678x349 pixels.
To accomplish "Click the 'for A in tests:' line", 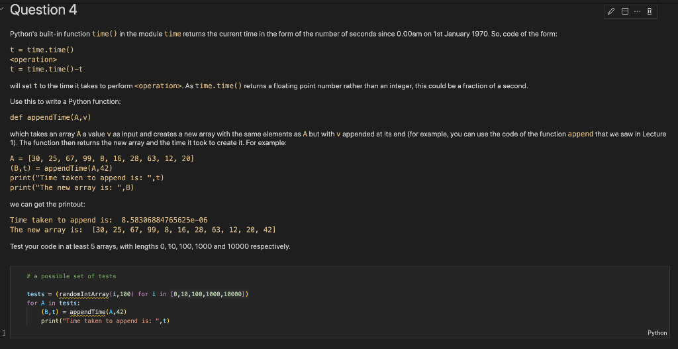I will pyautogui.click(x=53, y=303).
